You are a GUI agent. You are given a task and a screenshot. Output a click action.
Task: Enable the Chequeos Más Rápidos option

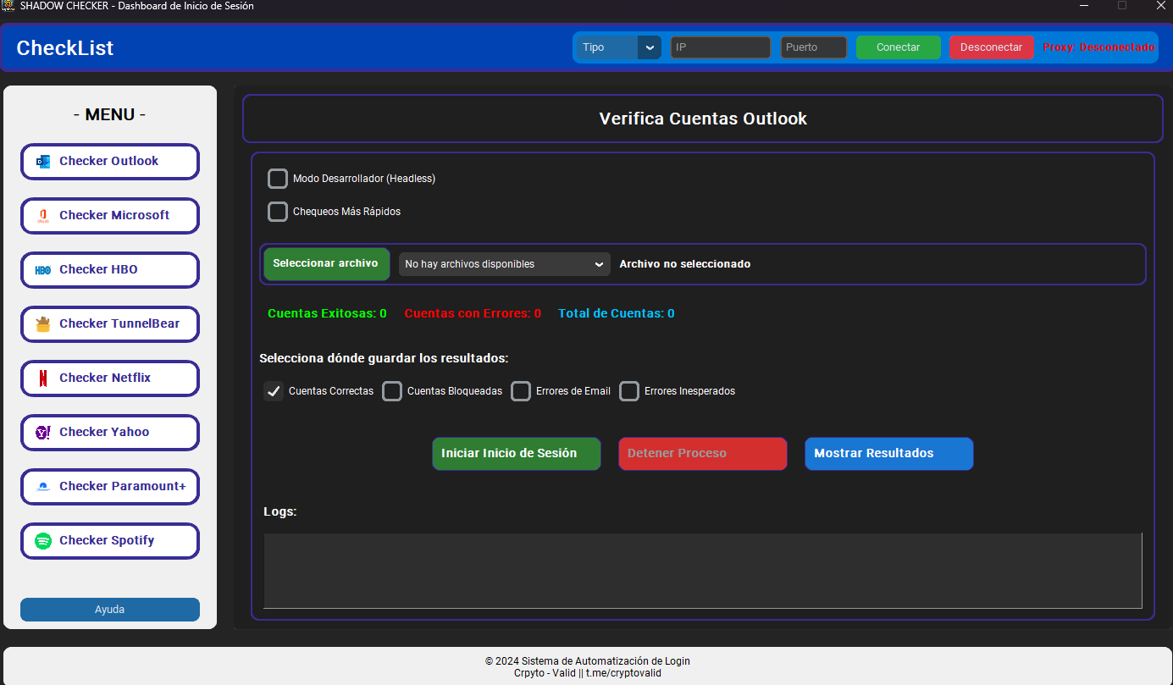(278, 212)
